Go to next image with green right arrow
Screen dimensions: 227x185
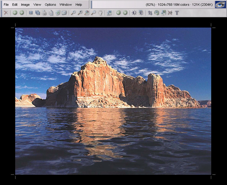[22, 13]
